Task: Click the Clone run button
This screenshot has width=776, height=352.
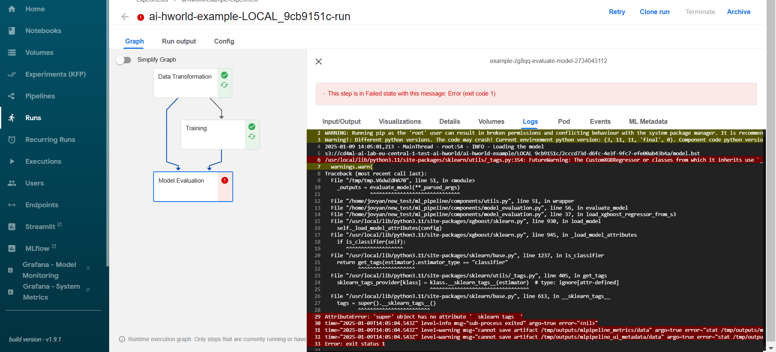Action: [655, 12]
